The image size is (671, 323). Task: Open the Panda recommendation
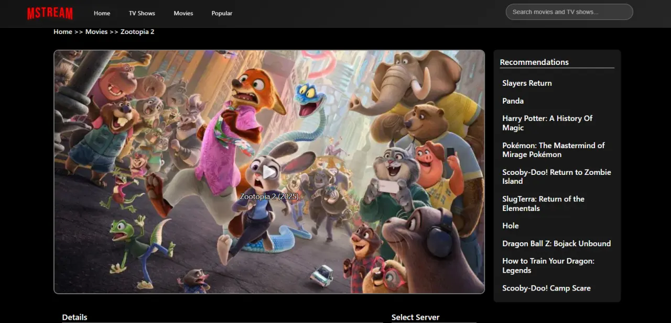tap(513, 101)
